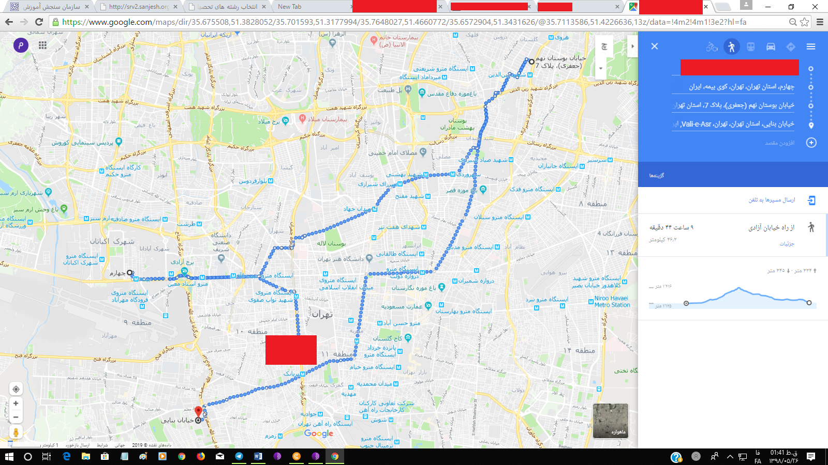Click 'افزودن مقصد' add destination text

(x=780, y=143)
